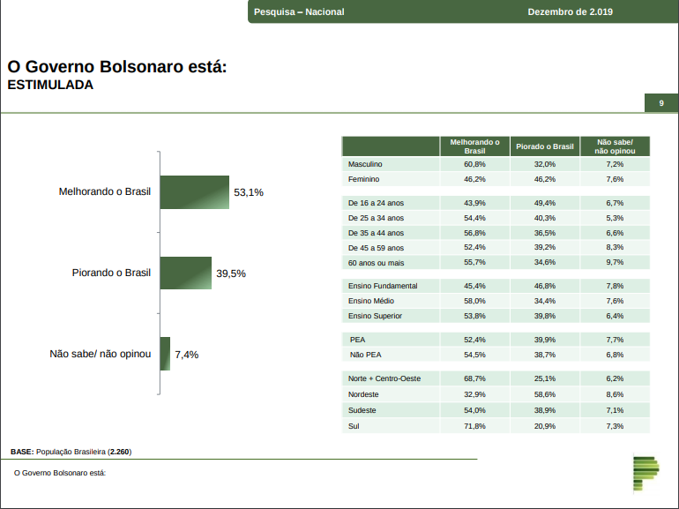Click the page number 9 badge
Screen dimensions: 679x509
click(660, 103)
